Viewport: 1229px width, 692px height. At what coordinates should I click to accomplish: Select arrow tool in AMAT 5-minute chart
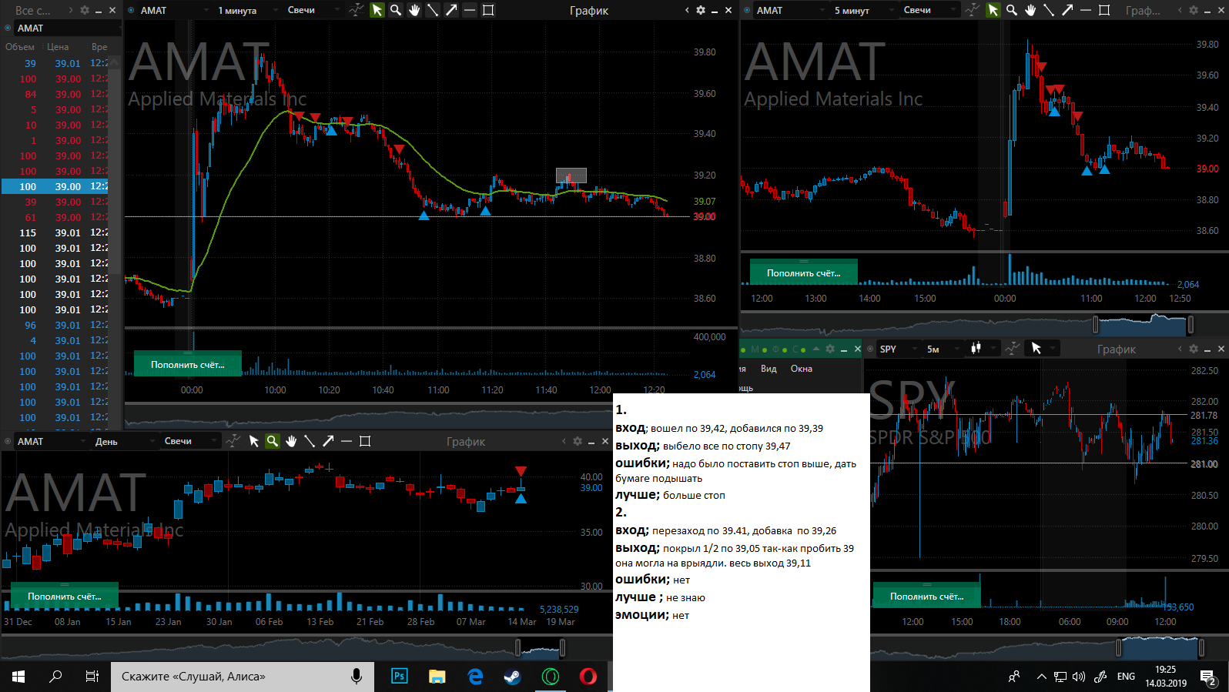click(x=1067, y=10)
